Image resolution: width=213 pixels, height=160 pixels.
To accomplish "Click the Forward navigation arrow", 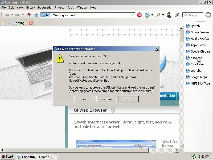I will pyautogui.click(x=17, y=15).
